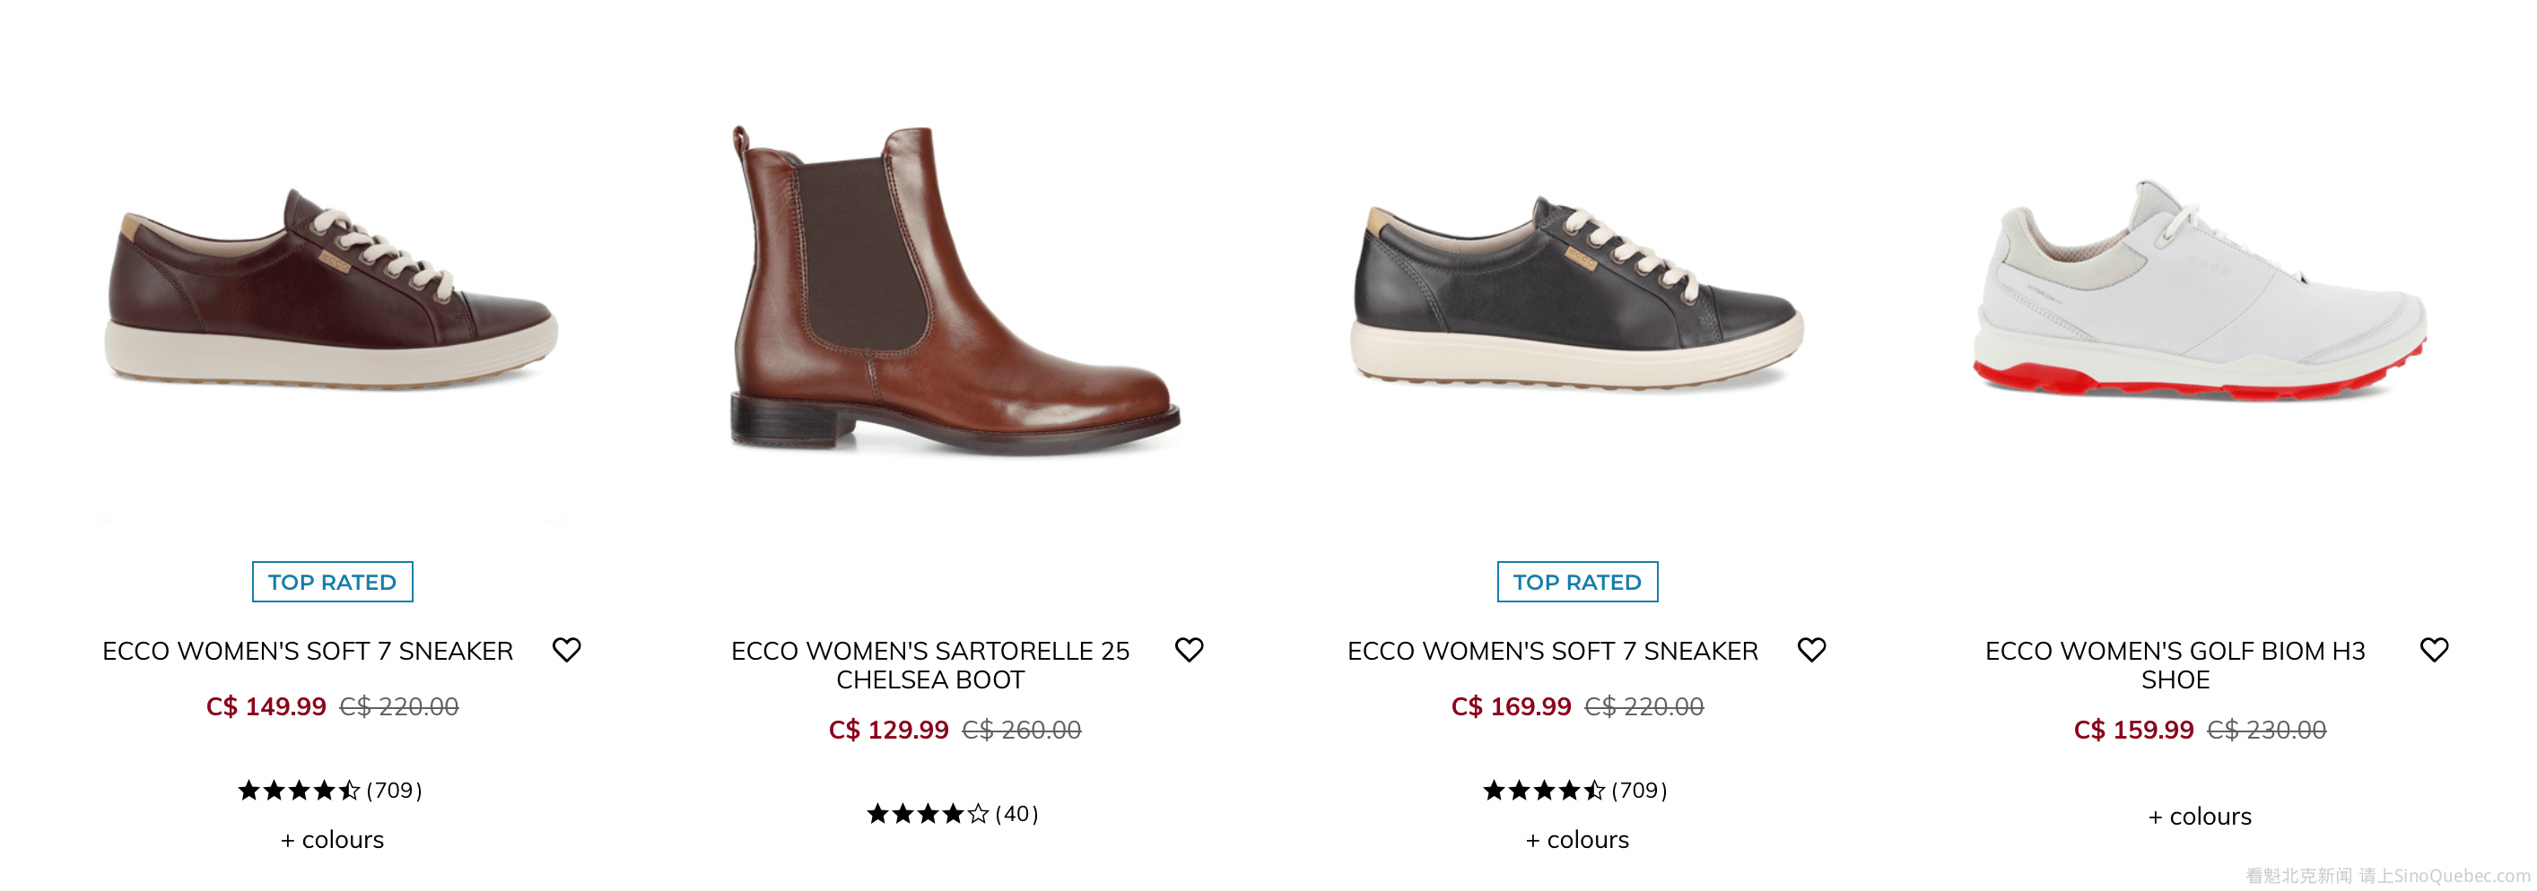The width and height of the screenshot is (2537, 891).
Task: Open ECCO Women's Golf Biom H3 Shoe title
Action: [2175, 664]
